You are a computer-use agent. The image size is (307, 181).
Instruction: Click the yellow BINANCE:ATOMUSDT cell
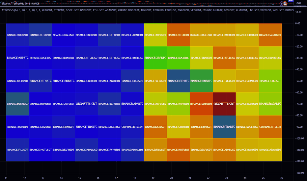pos(270,150)
